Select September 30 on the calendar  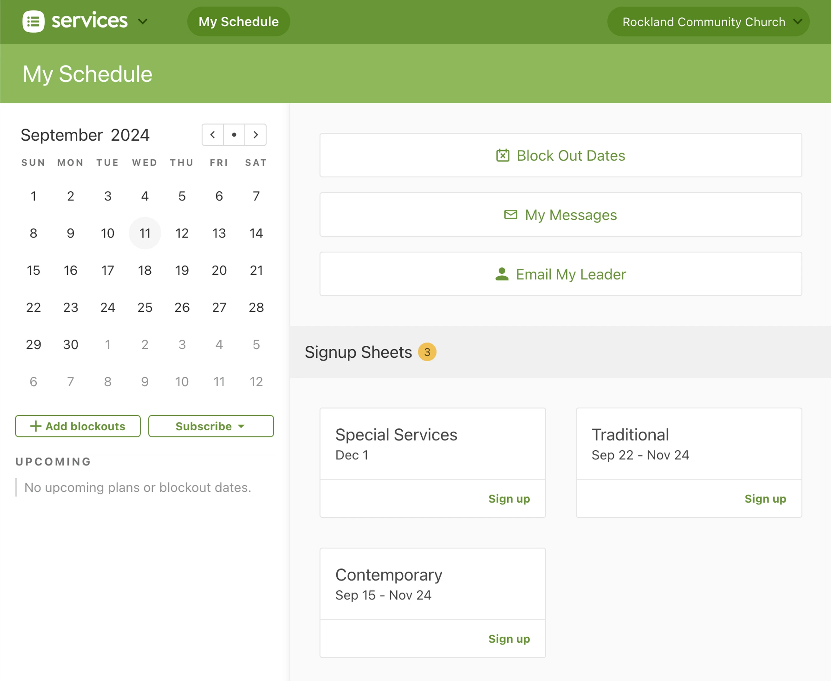click(71, 344)
